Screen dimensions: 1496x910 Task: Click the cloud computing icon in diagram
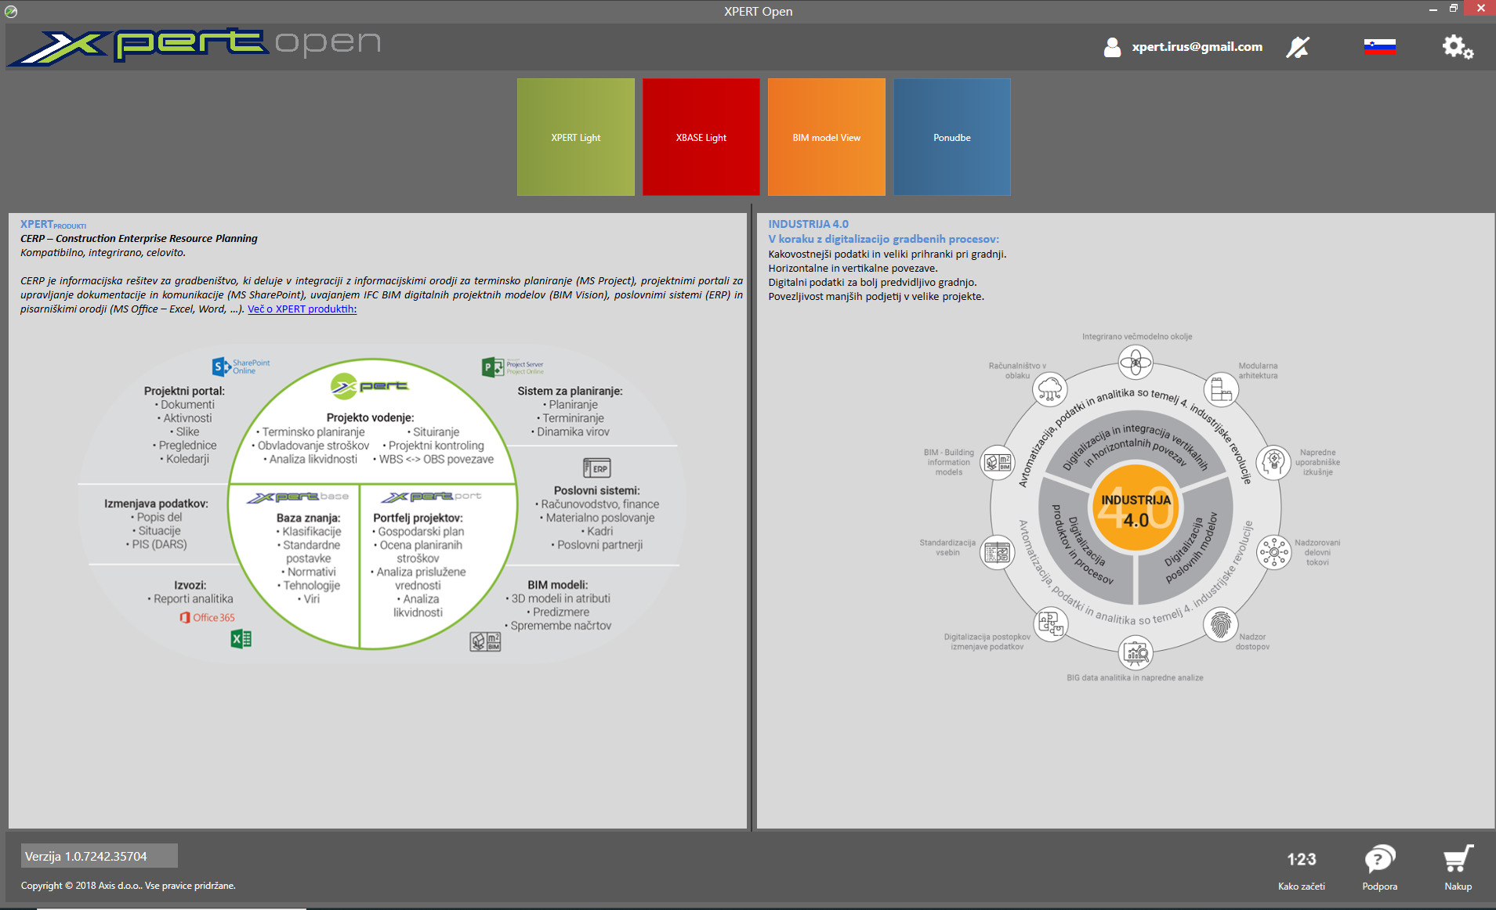tap(1050, 388)
